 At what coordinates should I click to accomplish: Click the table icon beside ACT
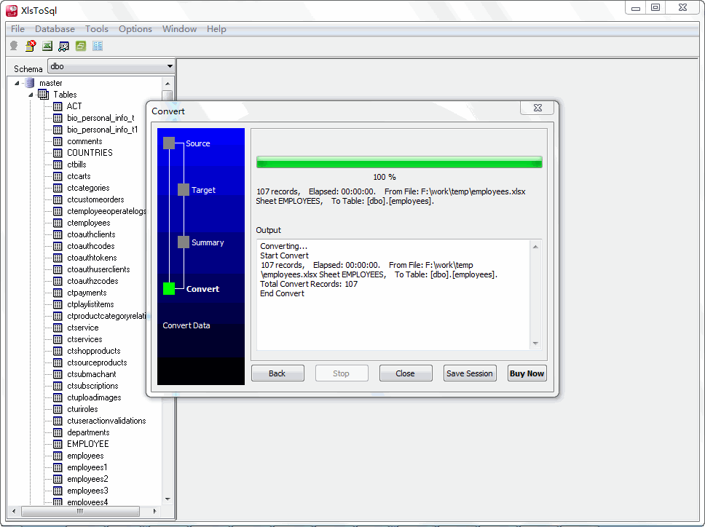coord(58,106)
